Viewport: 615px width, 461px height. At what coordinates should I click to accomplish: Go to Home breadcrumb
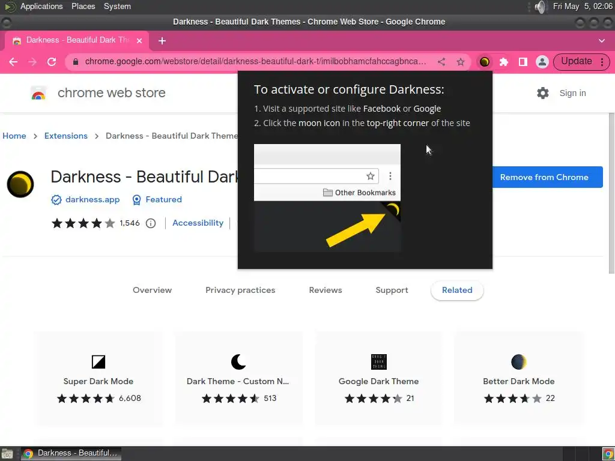tap(14, 136)
